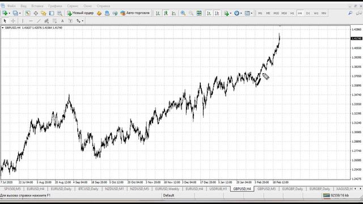Show the Market Watch panel
363x204 pixels.
pos(28,13)
